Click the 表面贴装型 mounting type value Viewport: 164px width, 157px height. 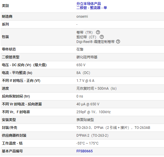tap(85, 120)
